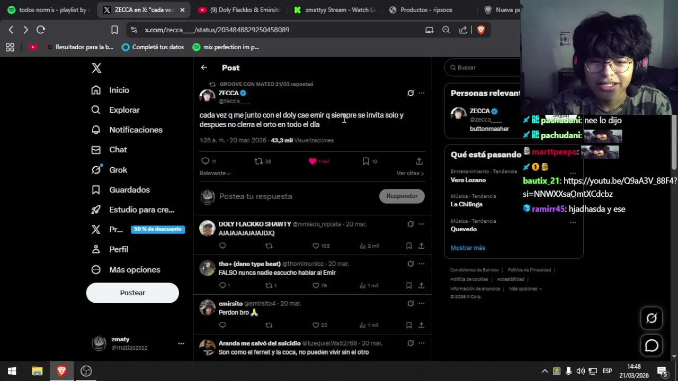The image size is (678, 381).
Task: Open Ver citas link
Action: [x=410, y=174]
